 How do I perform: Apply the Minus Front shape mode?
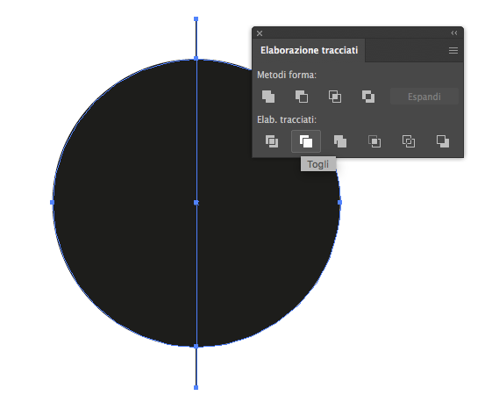[302, 97]
